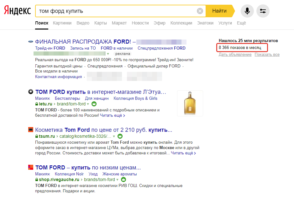Viewport: 294px width, 198px height.
Task: Open the Коллекция Noir sitelink
Action: tap(69, 174)
